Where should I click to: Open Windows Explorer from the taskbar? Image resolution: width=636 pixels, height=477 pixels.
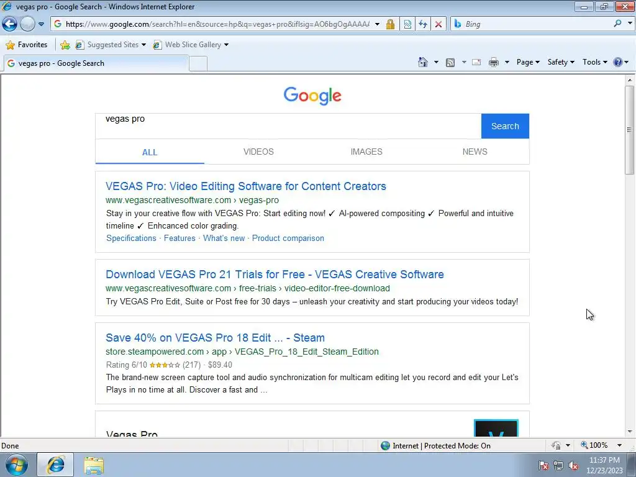[94, 465]
